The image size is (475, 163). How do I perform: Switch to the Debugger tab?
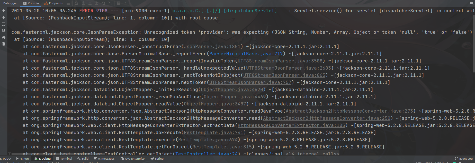10,3
